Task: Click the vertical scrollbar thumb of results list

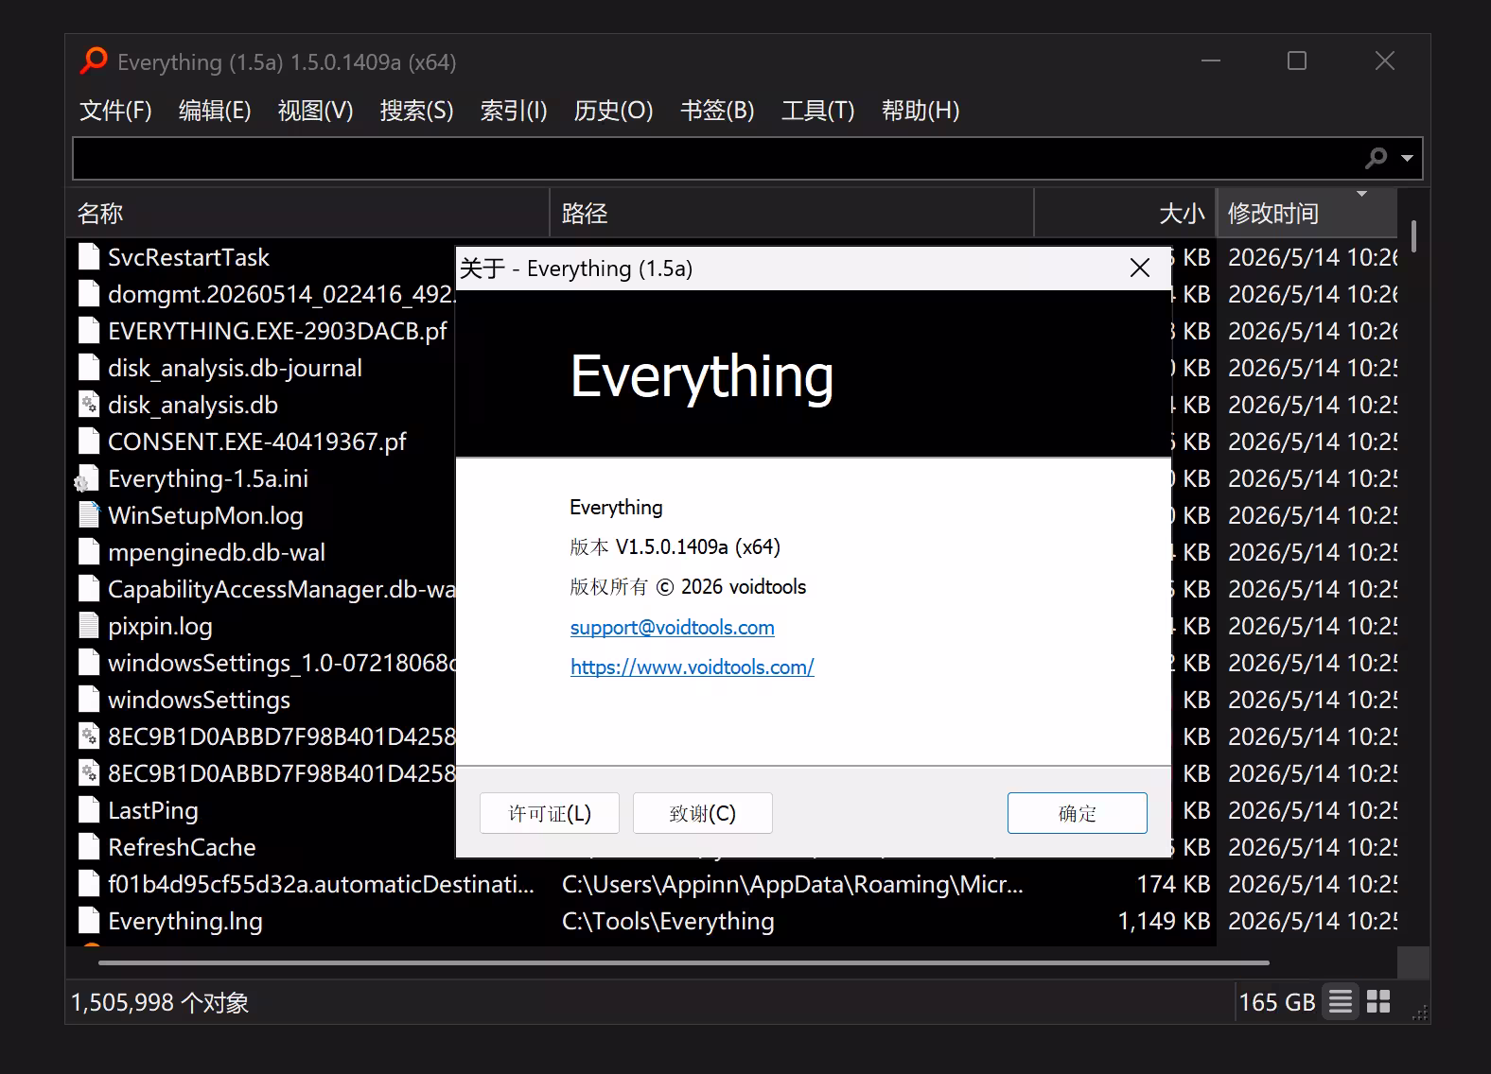Action: coord(1413,236)
